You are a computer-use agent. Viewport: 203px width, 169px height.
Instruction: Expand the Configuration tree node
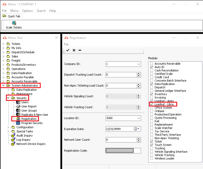click(x=8, y=127)
